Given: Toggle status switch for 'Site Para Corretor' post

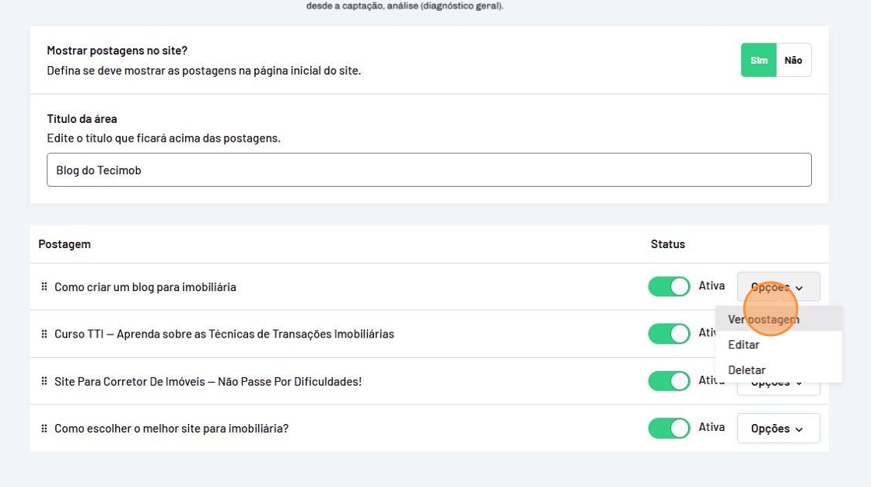Looking at the screenshot, I should 669,381.
